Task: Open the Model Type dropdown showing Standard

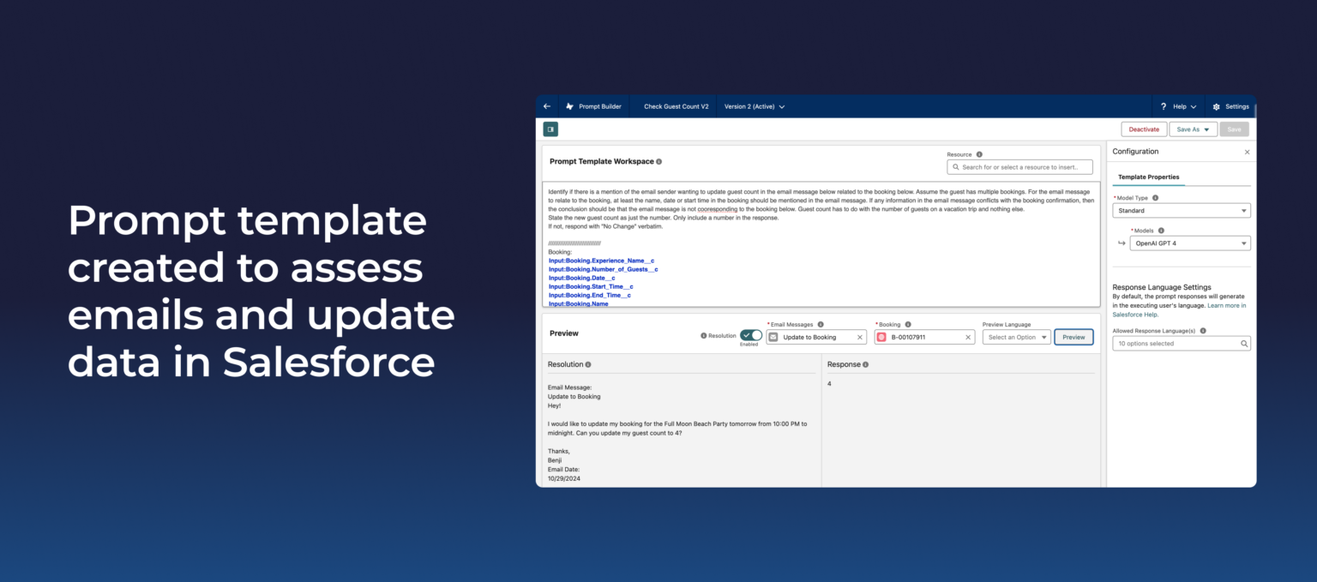Action: pos(1182,210)
